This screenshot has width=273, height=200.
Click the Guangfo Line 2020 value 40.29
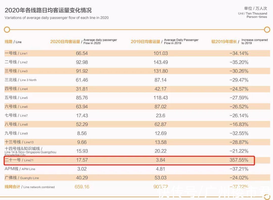pos(82,178)
